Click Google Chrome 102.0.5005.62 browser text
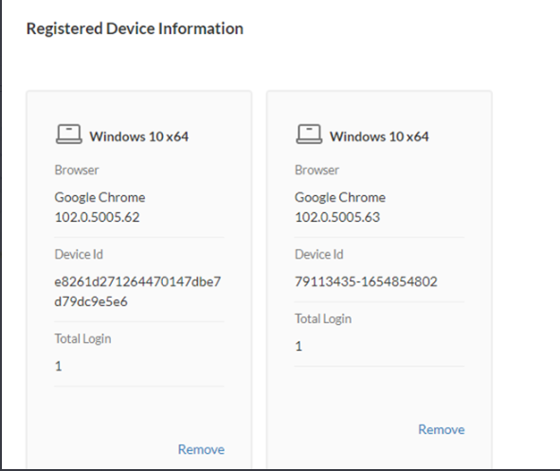Screen dimensions: 560x471 (x=100, y=208)
